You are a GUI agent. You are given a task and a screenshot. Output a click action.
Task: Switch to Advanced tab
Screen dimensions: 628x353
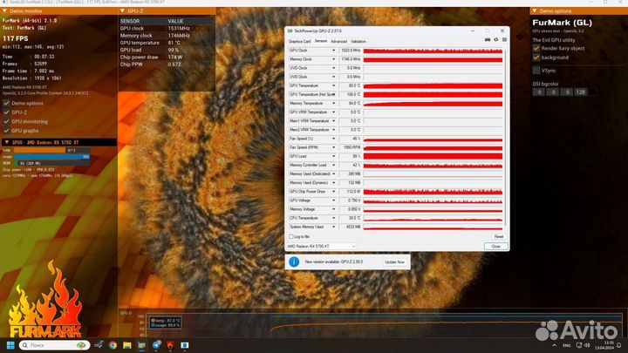(338, 41)
